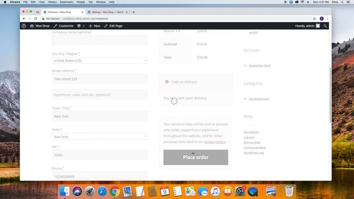
Task: Open the Chrome profile avatar
Action: (322, 19)
